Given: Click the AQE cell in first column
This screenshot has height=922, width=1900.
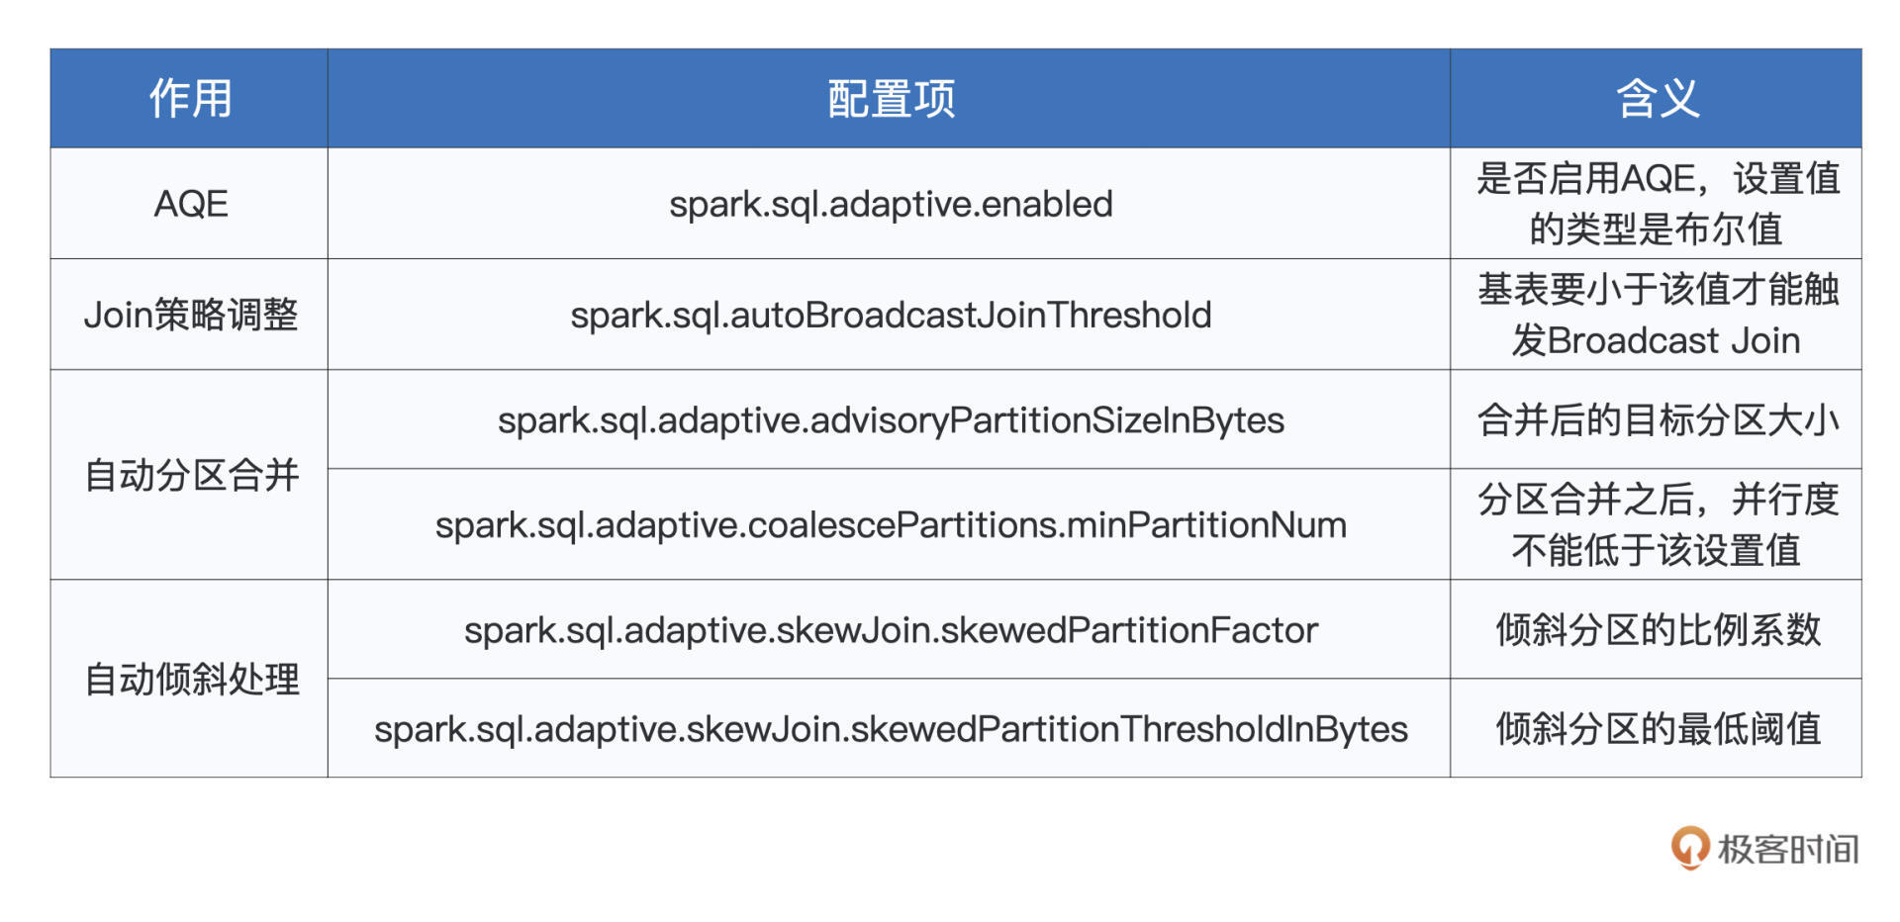Looking at the screenshot, I should (191, 204).
